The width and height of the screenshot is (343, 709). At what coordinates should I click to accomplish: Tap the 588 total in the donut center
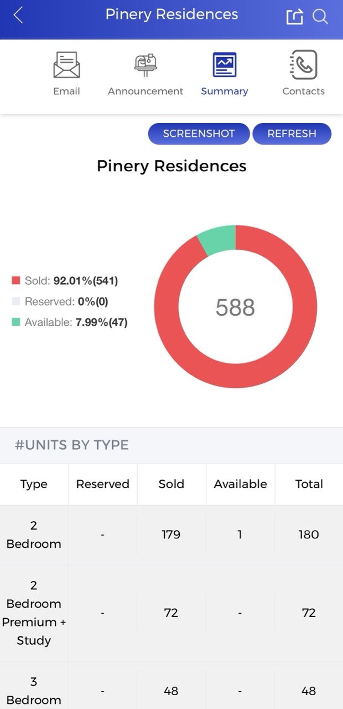pyautogui.click(x=236, y=307)
